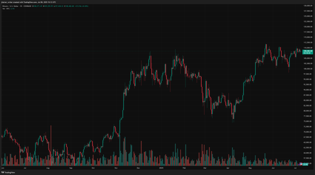Click the Aug label on the time axis
This screenshot has width=315, height=175.
(x=48, y=168)
